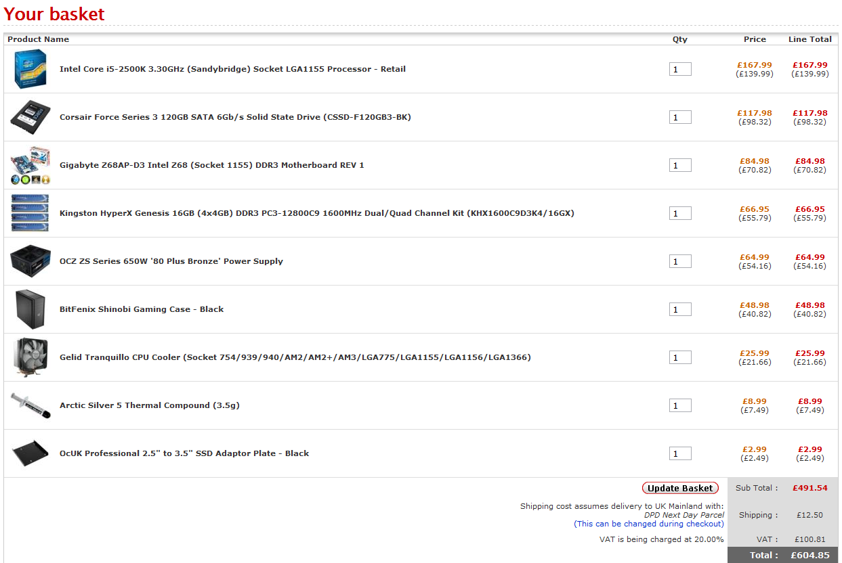The width and height of the screenshot is (842, 563).
Task: Click the OCZ power supply price £64.99 in Price column
Action: coord(755,257)
